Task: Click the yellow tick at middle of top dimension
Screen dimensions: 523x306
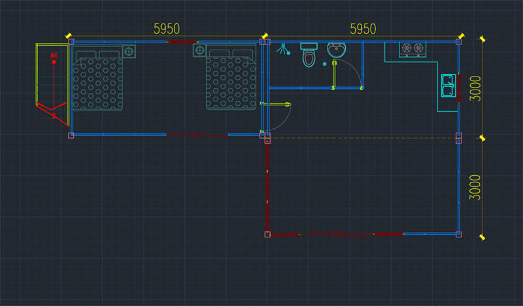Action: 265,35
